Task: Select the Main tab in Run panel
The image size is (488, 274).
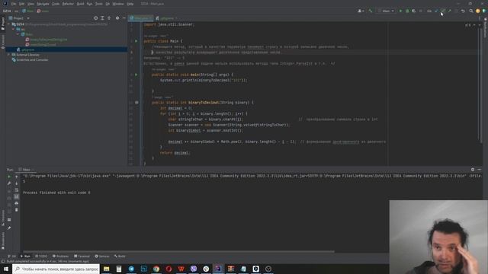Action: coord(26,170)
